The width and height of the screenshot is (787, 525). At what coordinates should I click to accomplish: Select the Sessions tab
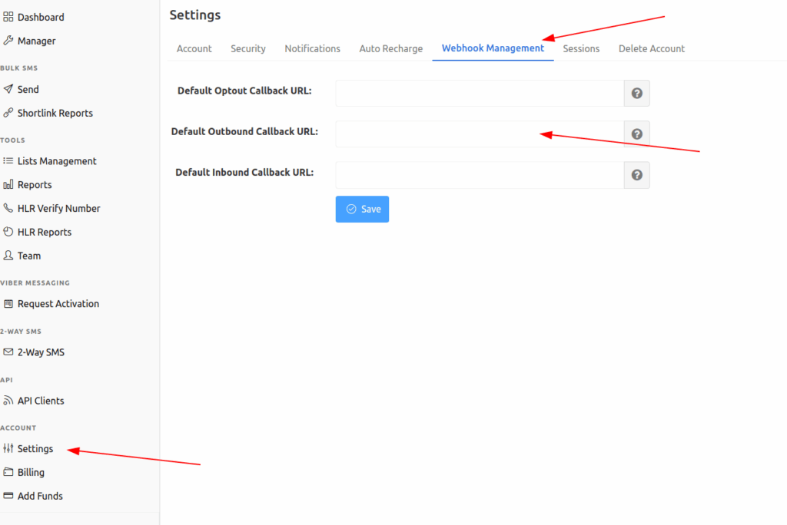point(581,48)
